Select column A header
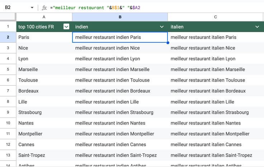Viewport: 264px width, 167px height. 44,17
